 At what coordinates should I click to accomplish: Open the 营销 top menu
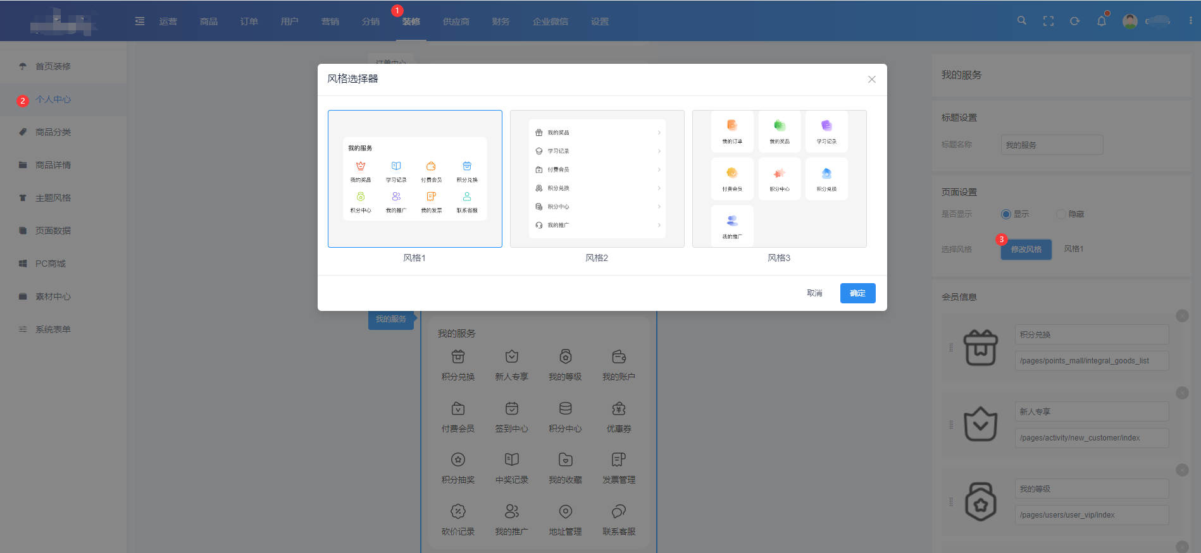[330, 21]
